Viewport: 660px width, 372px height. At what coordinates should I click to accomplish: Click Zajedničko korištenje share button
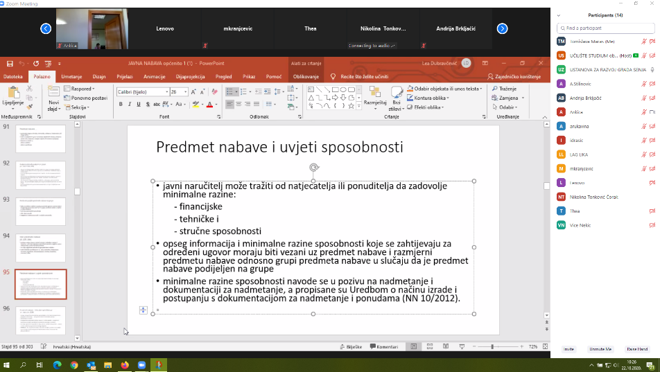coord(514,76)
